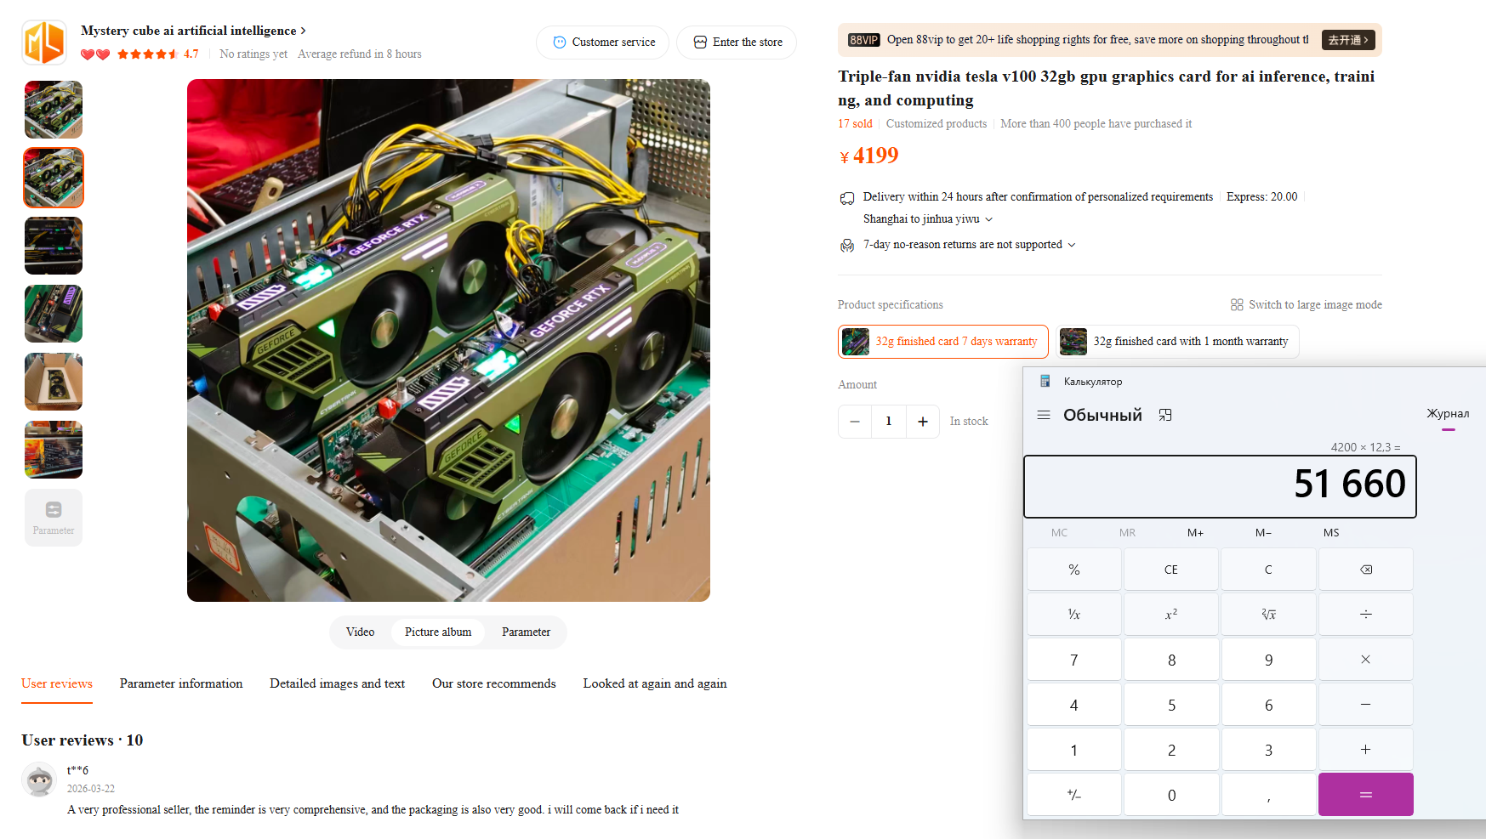Select the third dark GPU thumbnail
Image resolution: width=1486 pixels, height=839 pixels.
coord(54,246)
